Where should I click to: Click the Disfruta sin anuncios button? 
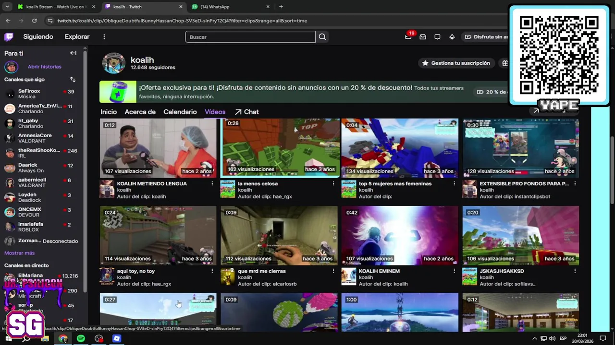pos(486,37)
